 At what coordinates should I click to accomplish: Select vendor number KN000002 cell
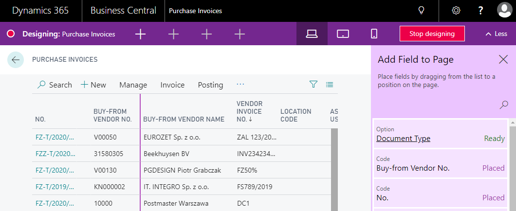click(109, 187)
